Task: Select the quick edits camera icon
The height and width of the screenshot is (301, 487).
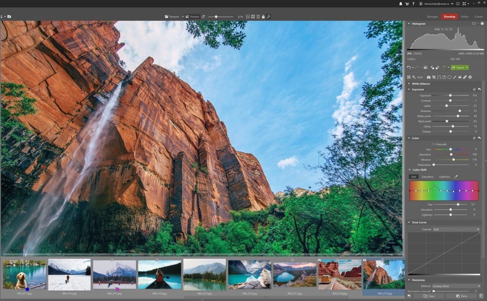Action: 429,77
